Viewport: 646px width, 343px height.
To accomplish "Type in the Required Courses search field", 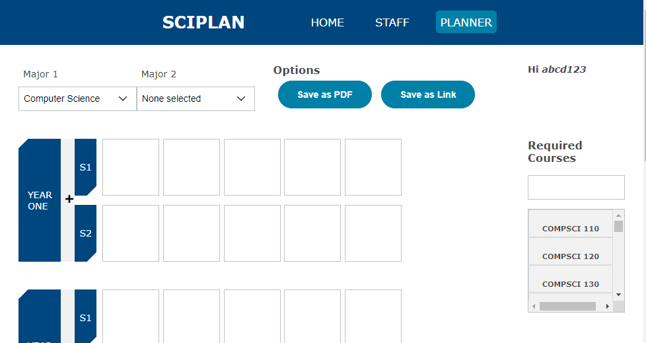I will tap(576, 187).
